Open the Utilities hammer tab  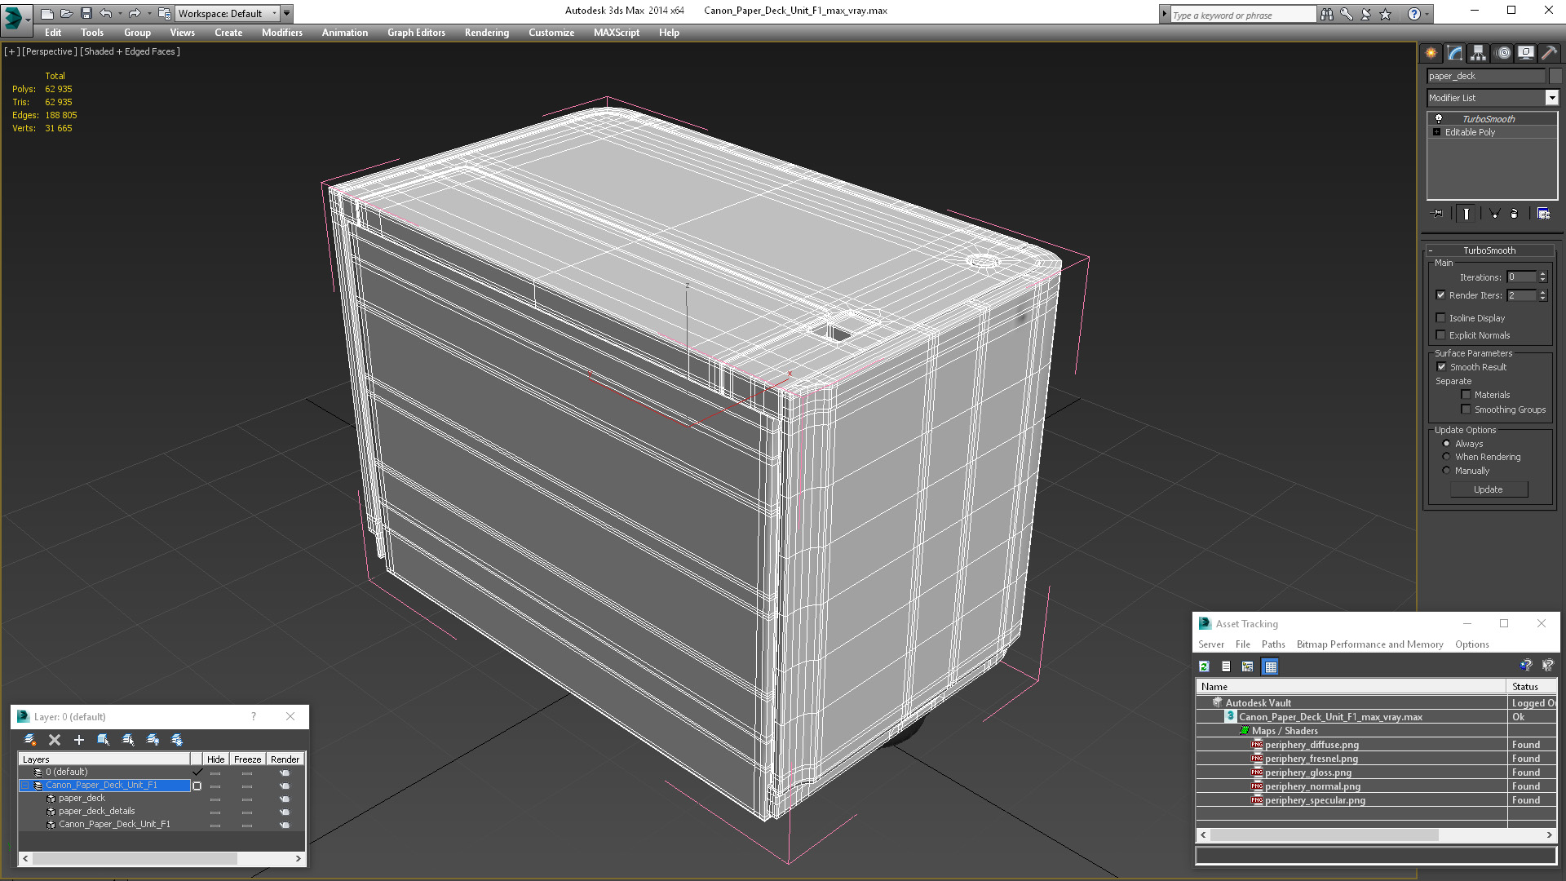(x=1549, y=53)
